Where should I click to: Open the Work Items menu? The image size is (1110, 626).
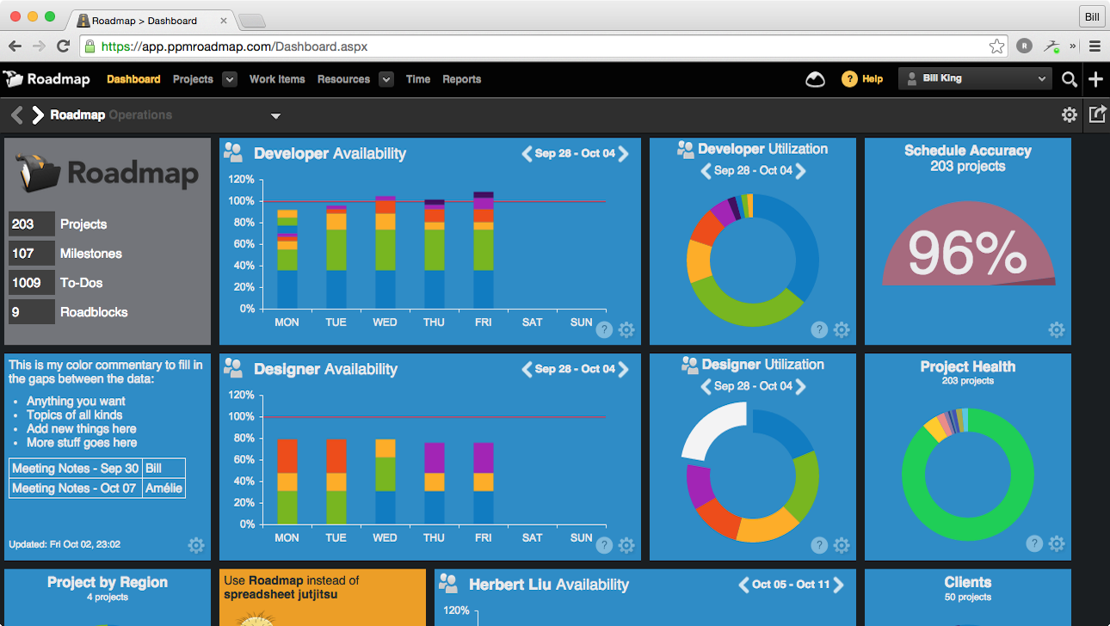[x=277, y=79]
